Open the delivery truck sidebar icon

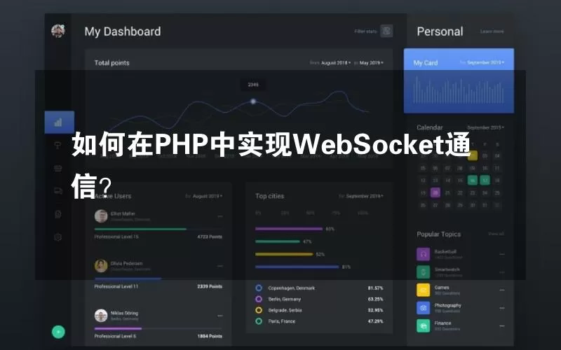pyautogui.click(x=58, y=191)
